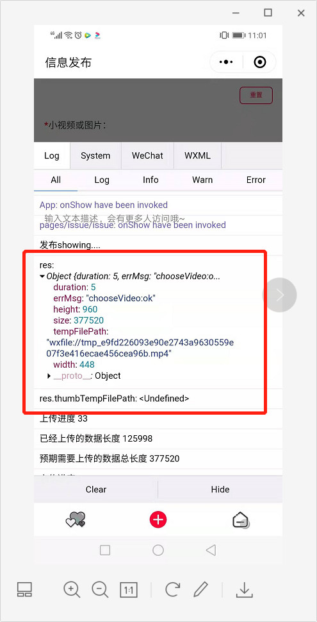
Task: Open the thumbnail layout view icon
Action: tap(24, 589)
